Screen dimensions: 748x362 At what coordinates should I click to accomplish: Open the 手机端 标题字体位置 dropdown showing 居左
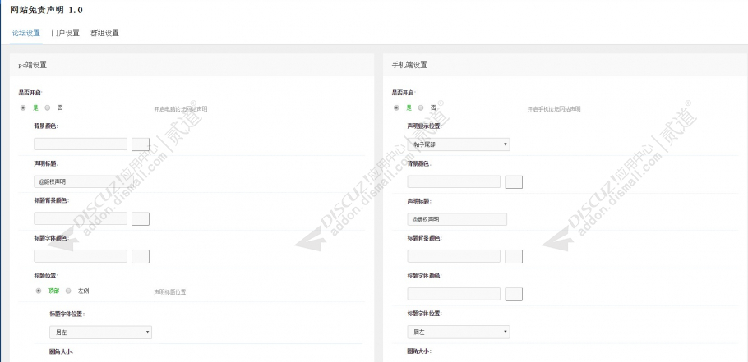point(459,332)
